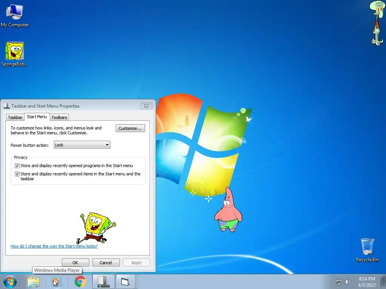Click the dialog title bar icon

(x=7, y=106)
